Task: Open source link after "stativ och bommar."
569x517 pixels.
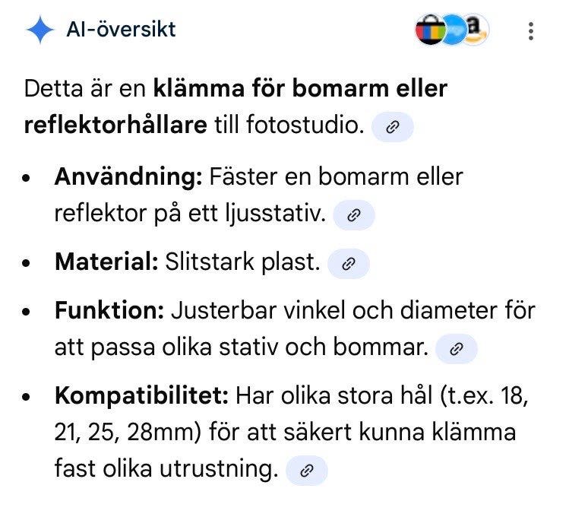Action: tap(457, 349)
